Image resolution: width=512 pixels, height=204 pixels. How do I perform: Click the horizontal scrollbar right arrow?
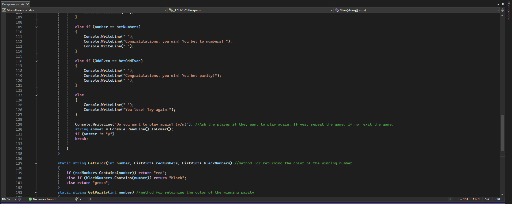tap(450, 199)
